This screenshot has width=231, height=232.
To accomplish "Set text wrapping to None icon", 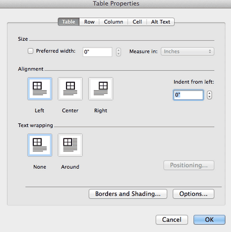I will click(x=39, y=145).
